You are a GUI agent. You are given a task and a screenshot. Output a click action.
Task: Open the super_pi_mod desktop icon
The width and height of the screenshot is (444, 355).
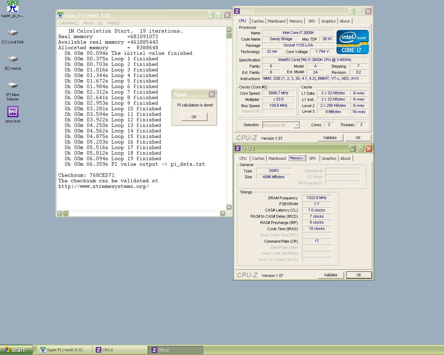click(13, 7)
